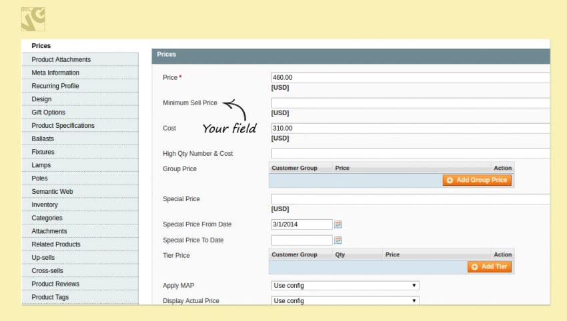Screen dimensions: 567x321
Task: Open the Lamps tab
Action: (x=80, y=165)
